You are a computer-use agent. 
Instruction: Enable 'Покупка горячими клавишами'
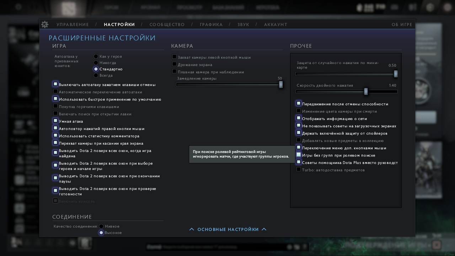click(x=55, y=106)
